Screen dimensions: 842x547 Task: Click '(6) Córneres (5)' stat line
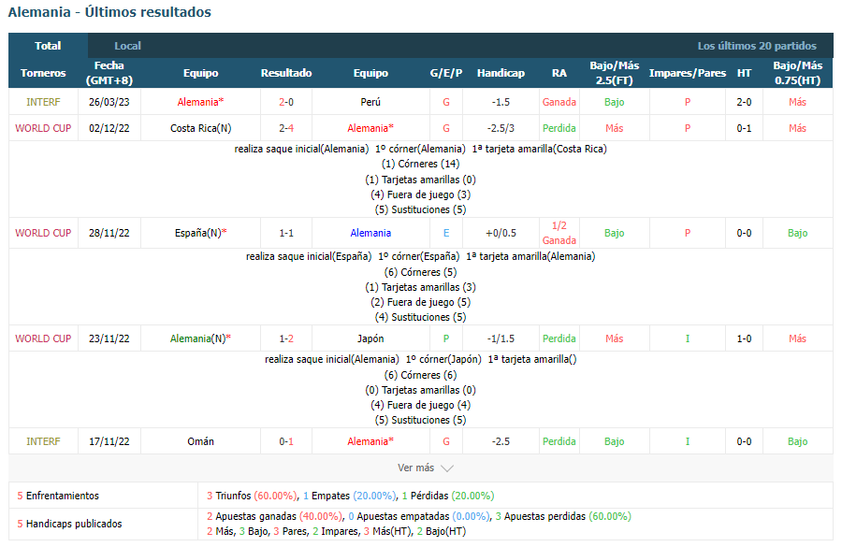(x=420, y=272)
